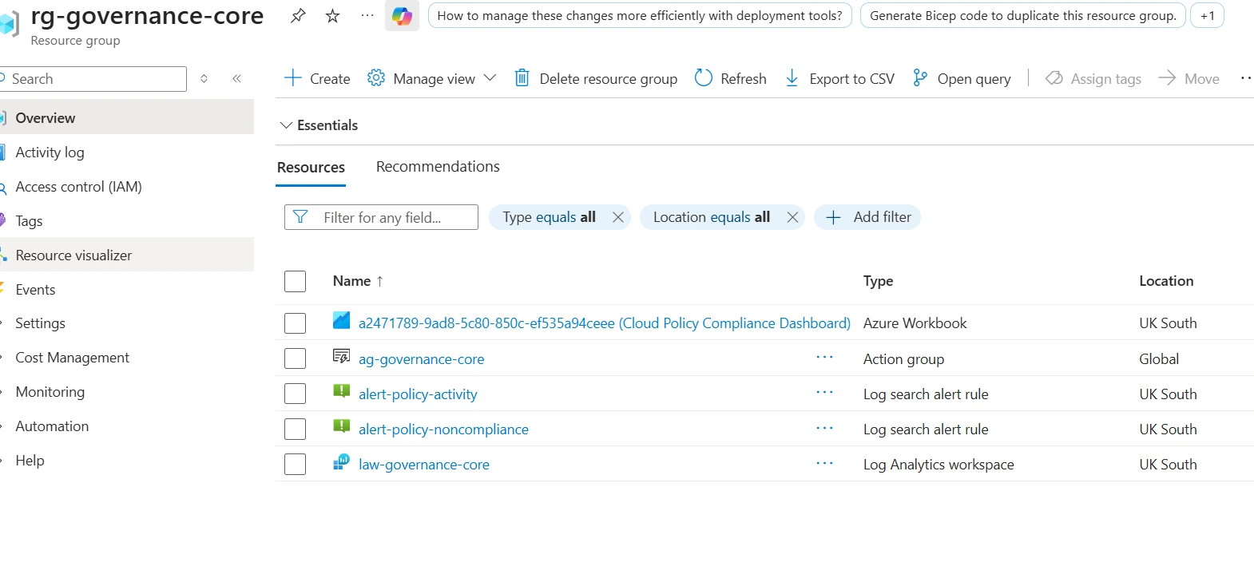The width and height of the screenshot is (1254, 578).
Task: Click the Delete resource group trash icon
Action: [522, 78]
